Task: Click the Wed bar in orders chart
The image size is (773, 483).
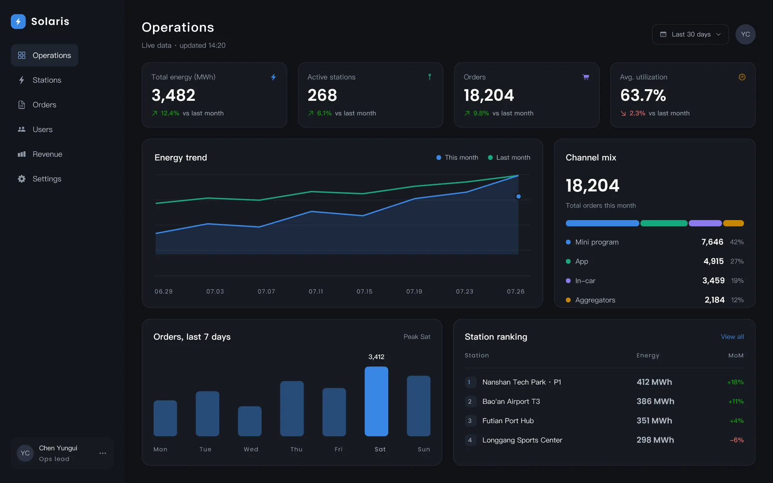Action: [x=250, y=421]
